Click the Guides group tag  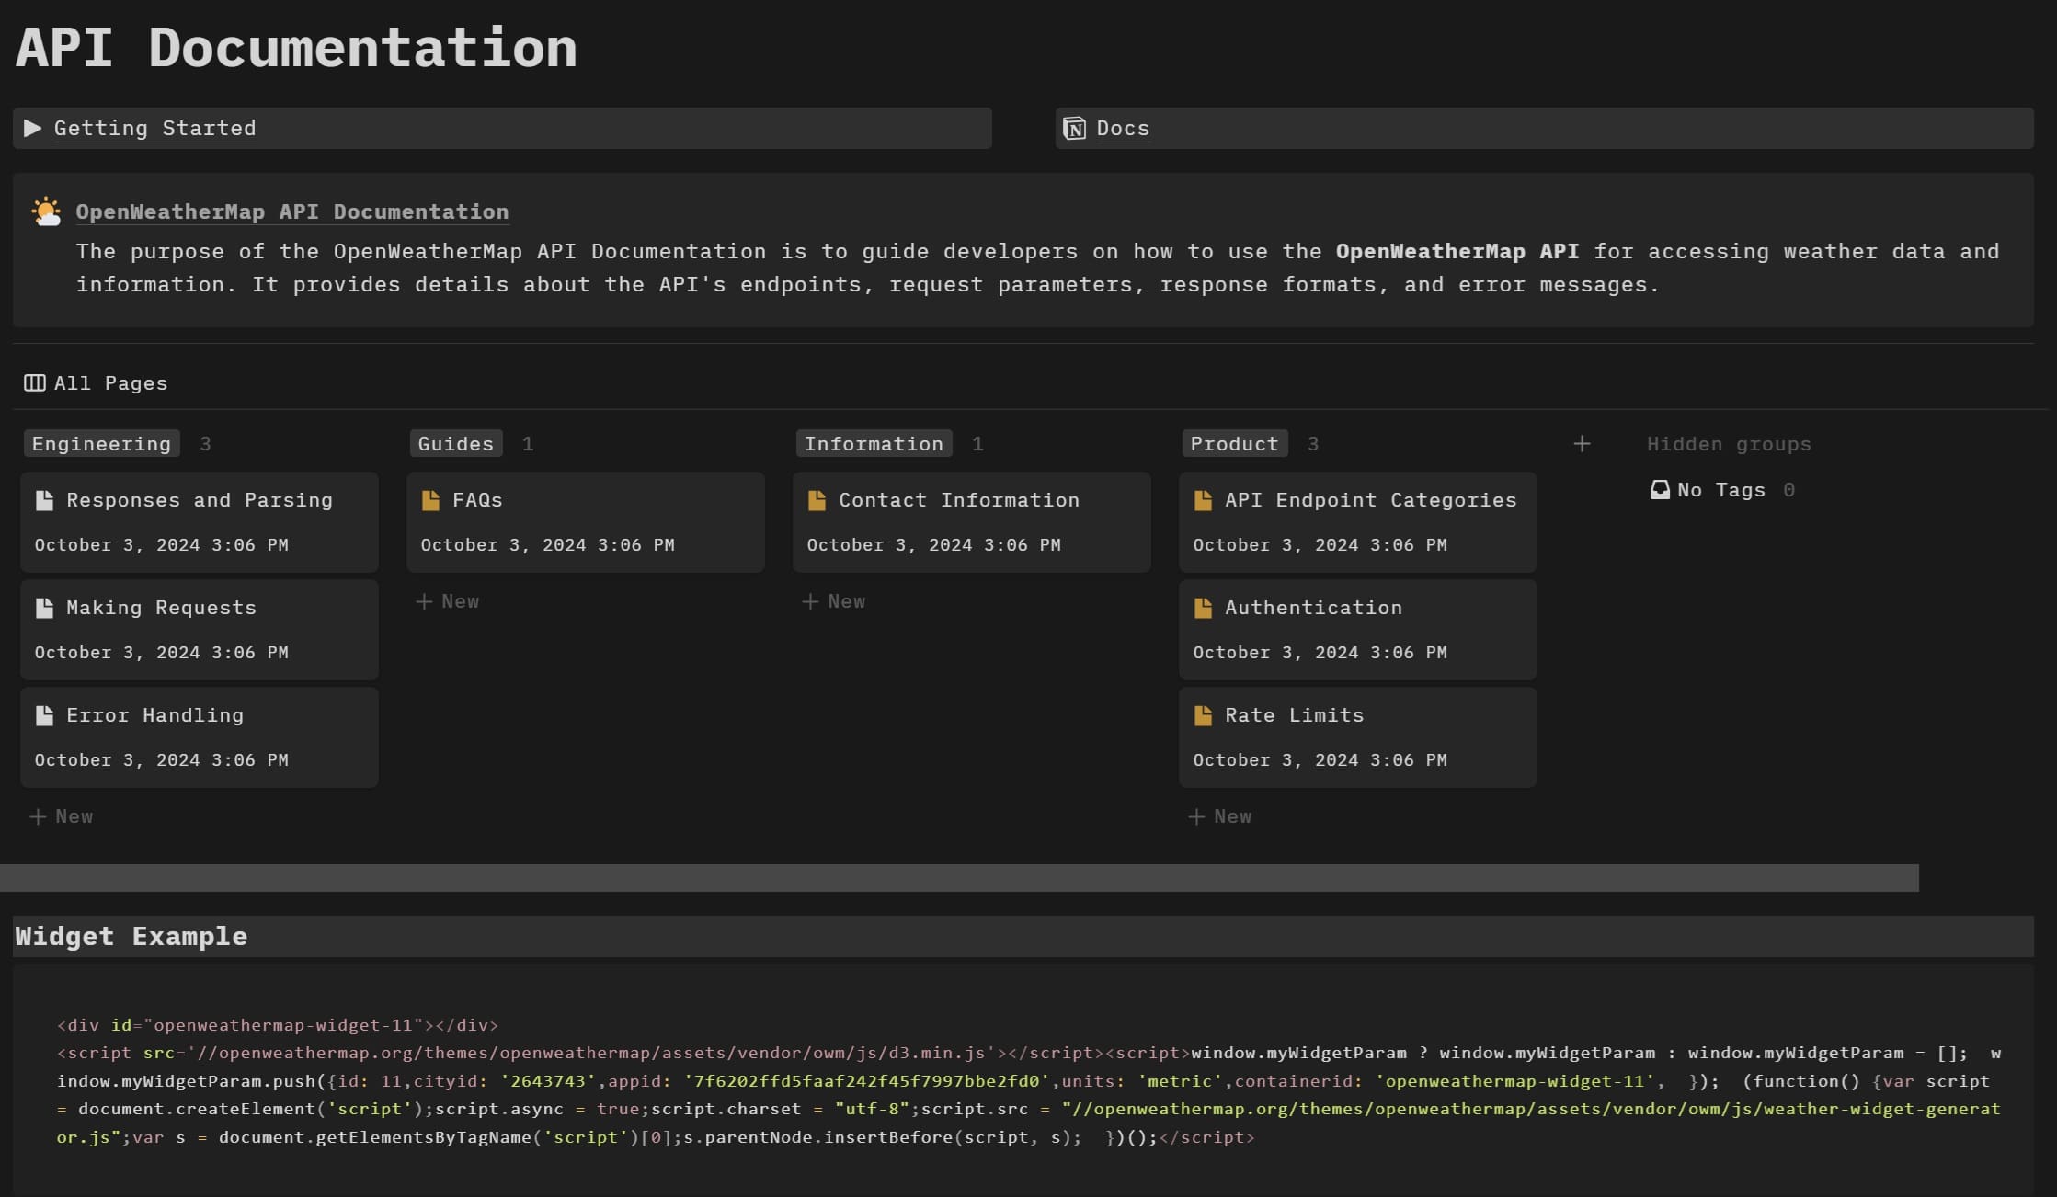click(x=456, y=444)
